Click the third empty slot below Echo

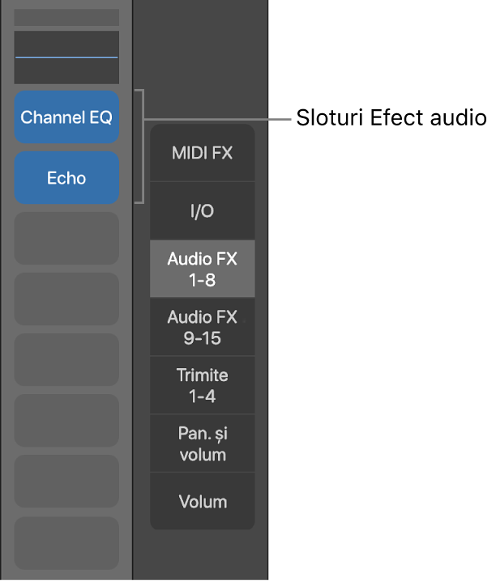[x=66, y=360]
